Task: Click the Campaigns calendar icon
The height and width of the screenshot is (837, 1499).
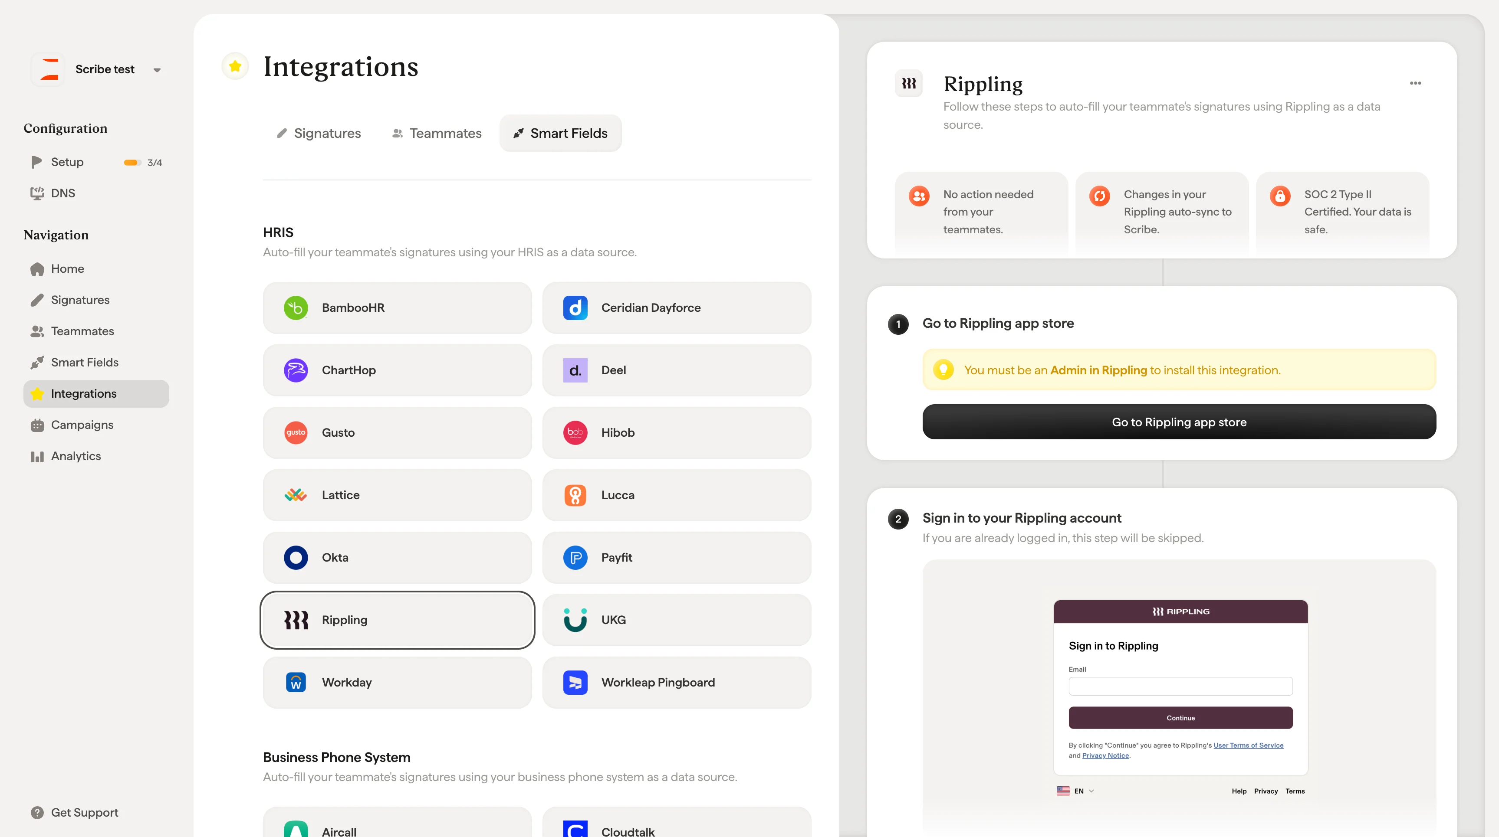Action: (37, 425)
